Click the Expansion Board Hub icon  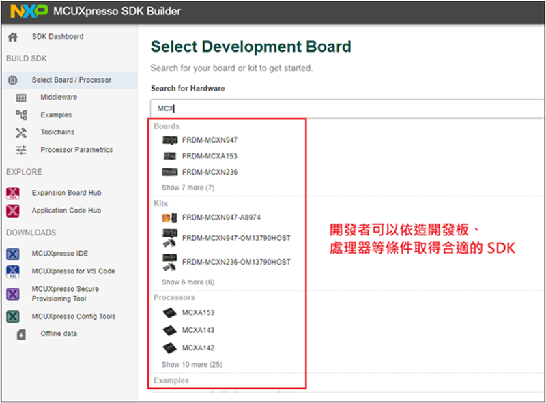coord(12,194)
